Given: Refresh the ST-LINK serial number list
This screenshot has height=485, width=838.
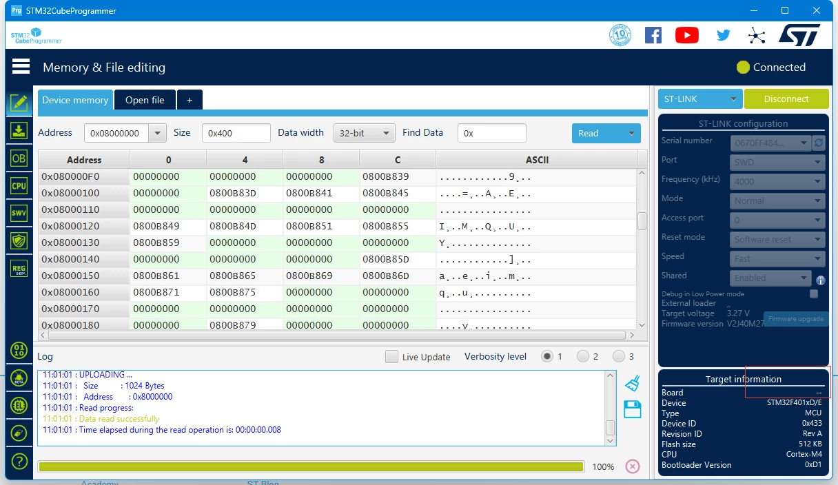Looking at the screenshot, I should tap(819, 143).
